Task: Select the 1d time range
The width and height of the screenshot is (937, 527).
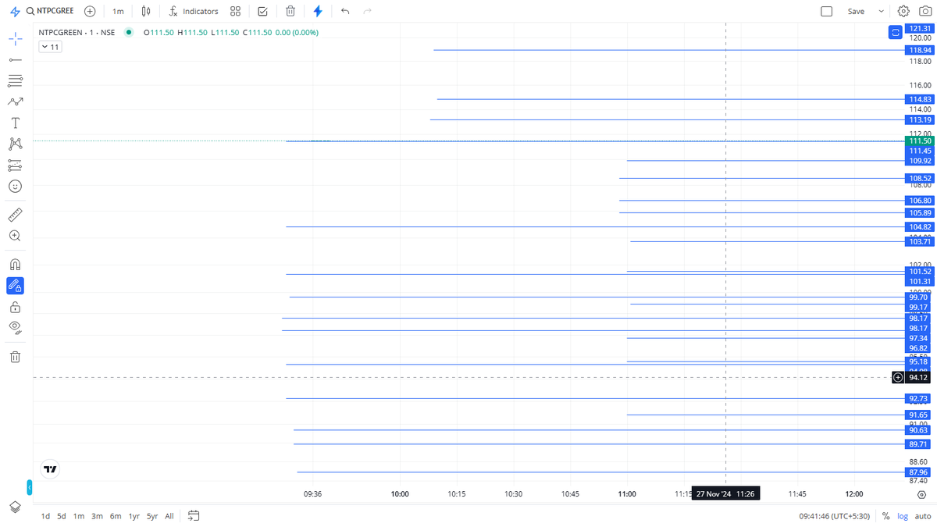Action: pos(46,516)
